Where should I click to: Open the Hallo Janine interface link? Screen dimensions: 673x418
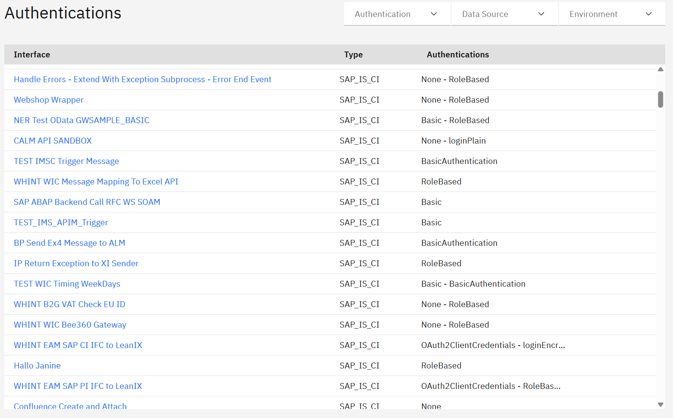pyautogui.click(x=37, y=366)
